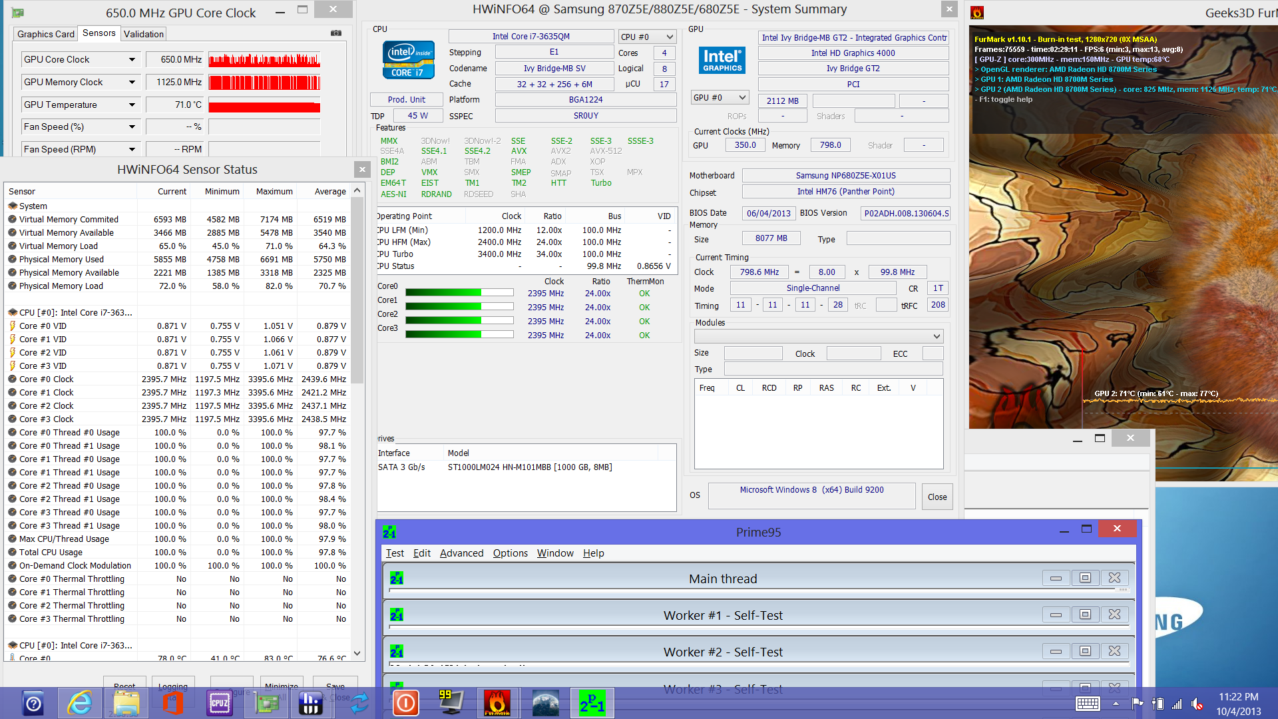Click the GPU Temperature red graph
Image resolution: width=1278 pixels, height=719 pixels.
264,105
